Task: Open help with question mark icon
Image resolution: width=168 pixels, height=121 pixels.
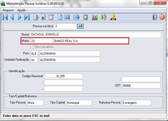Action: [162, 18]
